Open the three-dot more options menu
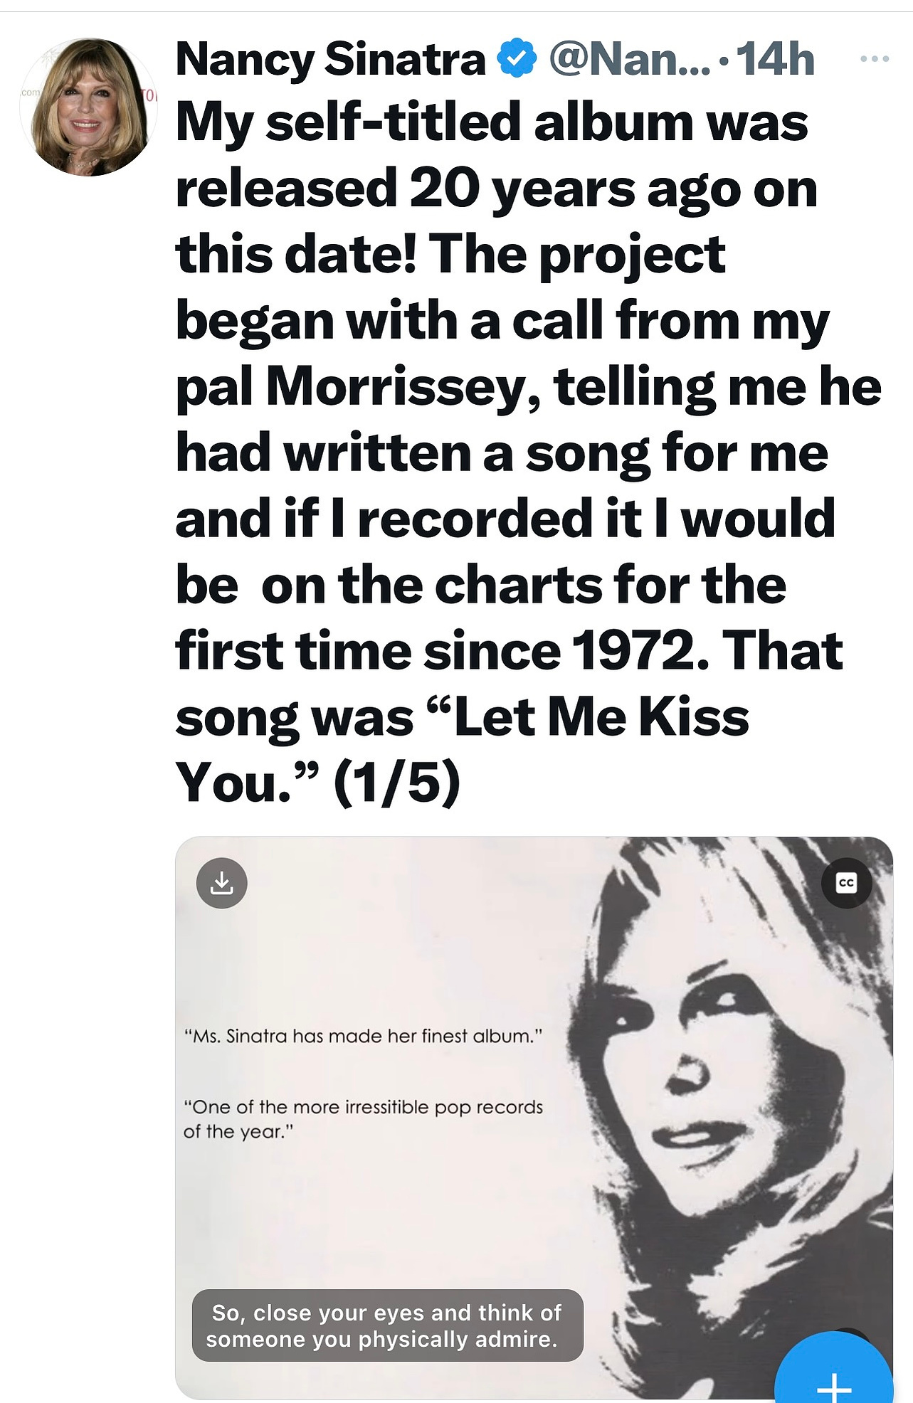This screenshot has height=1403, width=913. pos(875,59)
